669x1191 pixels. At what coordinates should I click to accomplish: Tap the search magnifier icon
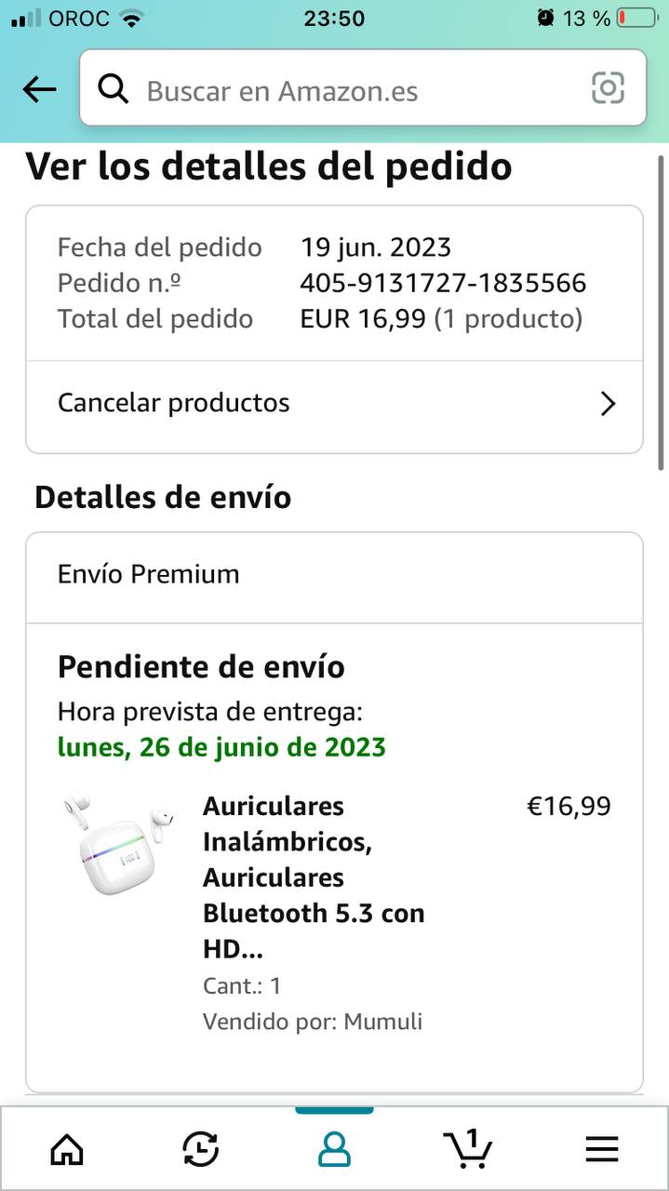click(x=114, y=89)
